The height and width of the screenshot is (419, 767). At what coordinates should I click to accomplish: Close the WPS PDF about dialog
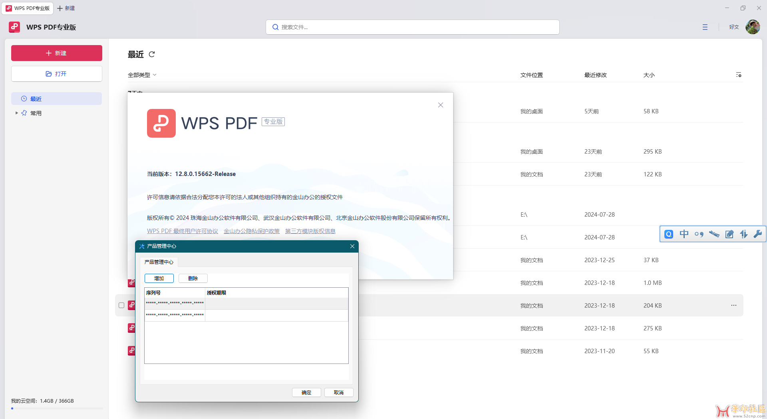coord(440,105)
